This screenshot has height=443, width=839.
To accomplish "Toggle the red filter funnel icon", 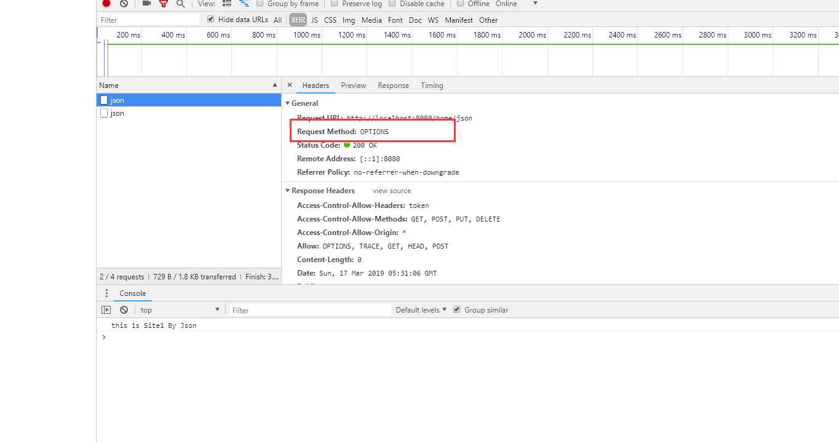I will [x=163, y=3].
